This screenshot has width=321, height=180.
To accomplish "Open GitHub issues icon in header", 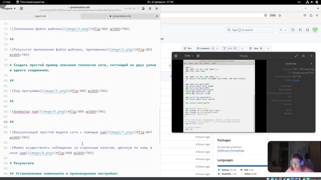I will coord(293,30).
